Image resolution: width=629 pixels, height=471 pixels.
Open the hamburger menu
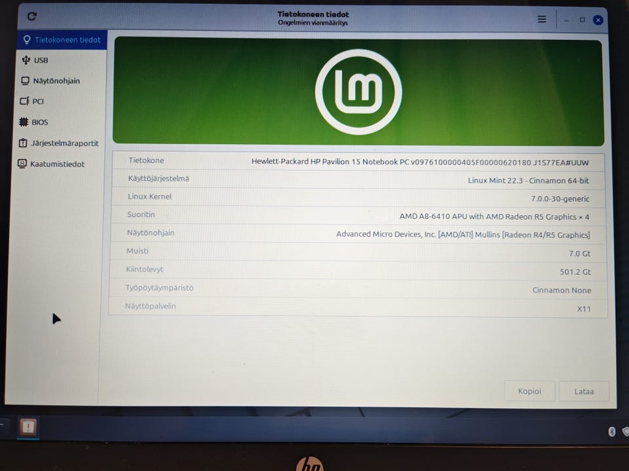pyautogui.click(x=542, y=19)
